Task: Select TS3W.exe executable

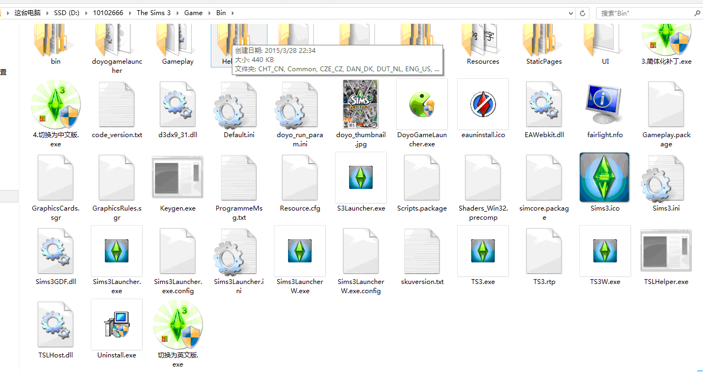Action: pos(605,256)
